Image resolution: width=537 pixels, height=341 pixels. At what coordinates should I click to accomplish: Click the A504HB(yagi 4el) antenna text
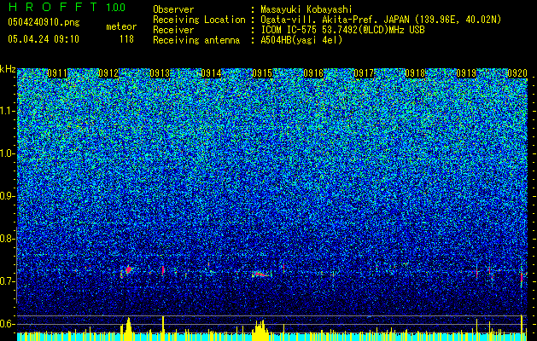click(x=301, y=40)
